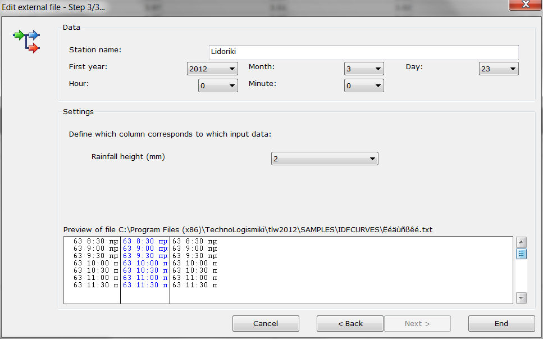Click the import wizard arrows icon

26,42
